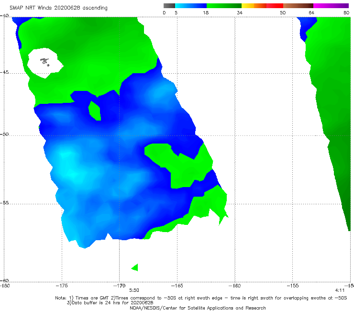Click the title 'SMAP NRT Winds 20200628 ascending'
Viewport: 354px width, 311px height.
click(58, 8)
